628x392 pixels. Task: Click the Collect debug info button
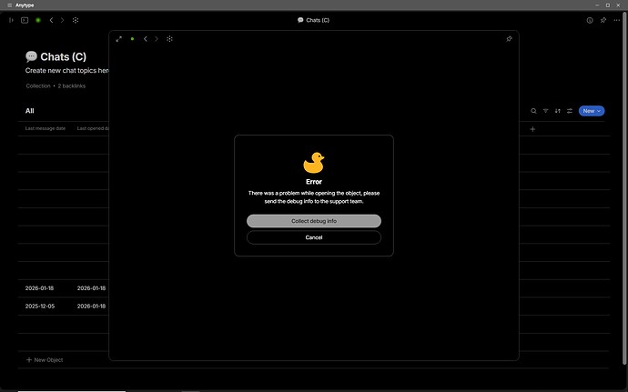(x=314, y=221)
